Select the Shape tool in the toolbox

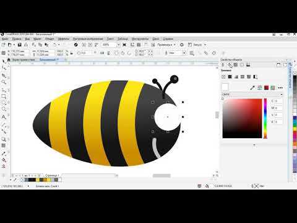point(4,68)
